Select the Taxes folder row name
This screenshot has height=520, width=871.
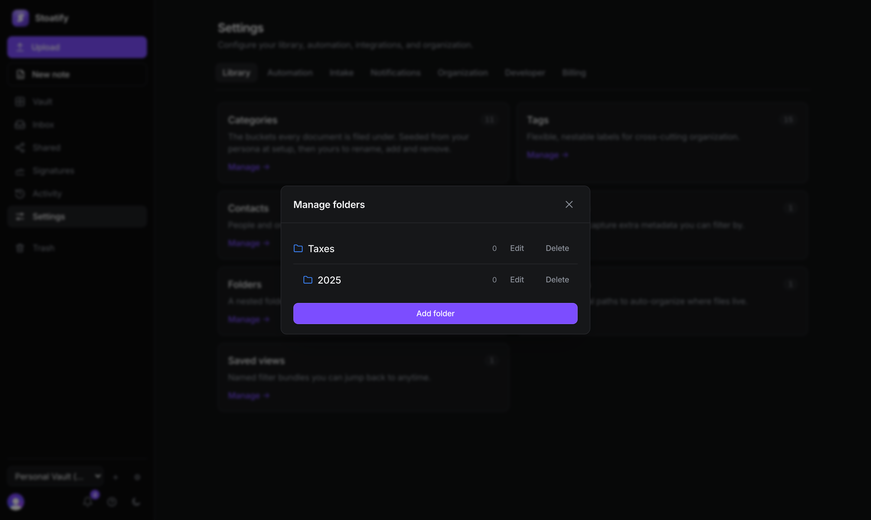(x=321, y=249)
